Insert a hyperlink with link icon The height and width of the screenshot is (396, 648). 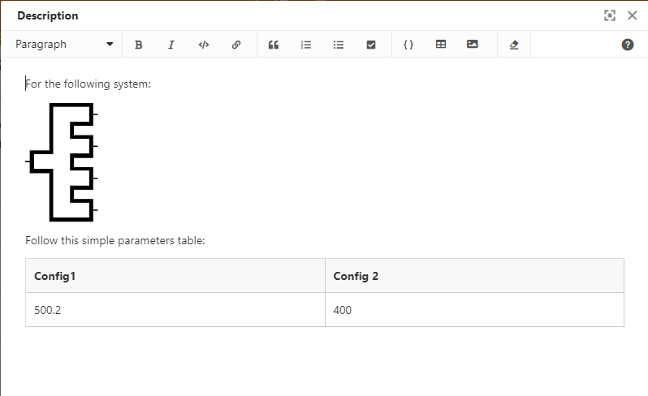pyautogui.click(x=236, y=45)
